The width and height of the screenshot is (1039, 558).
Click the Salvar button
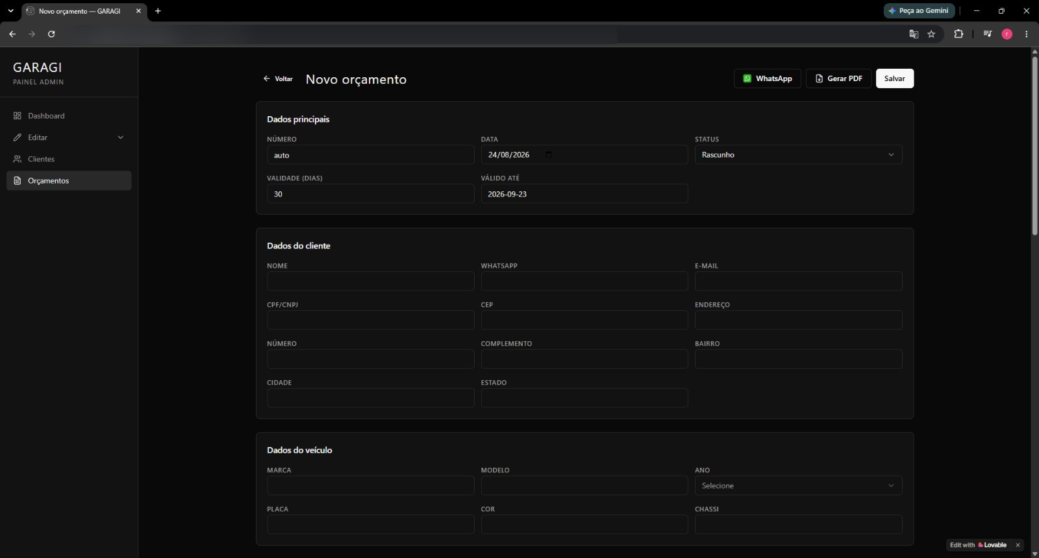tap(894, 79)
